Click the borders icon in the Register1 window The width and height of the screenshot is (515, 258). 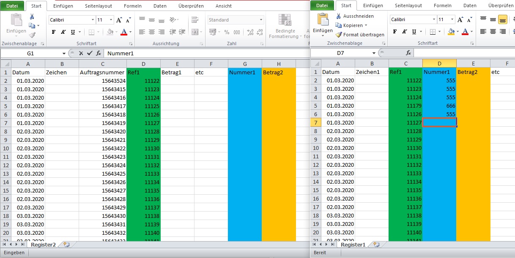tap(433, 32)
